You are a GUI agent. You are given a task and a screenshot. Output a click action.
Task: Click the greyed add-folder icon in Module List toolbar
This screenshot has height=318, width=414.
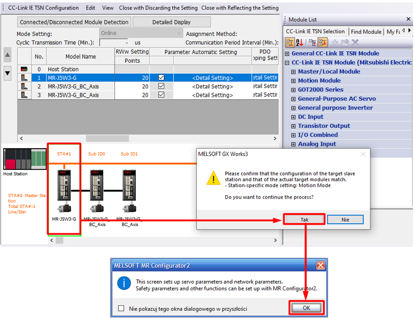pos(345,42)
